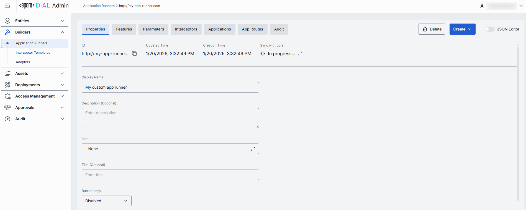Copy the ID with the copy icon
The image size is (526, 210).
pyautogui.click(x=134, y=53)
